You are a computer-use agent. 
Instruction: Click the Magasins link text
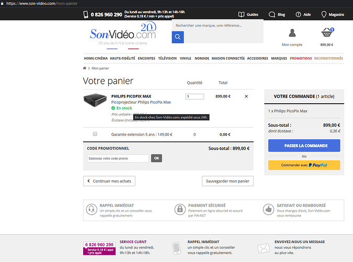[336, 15]
